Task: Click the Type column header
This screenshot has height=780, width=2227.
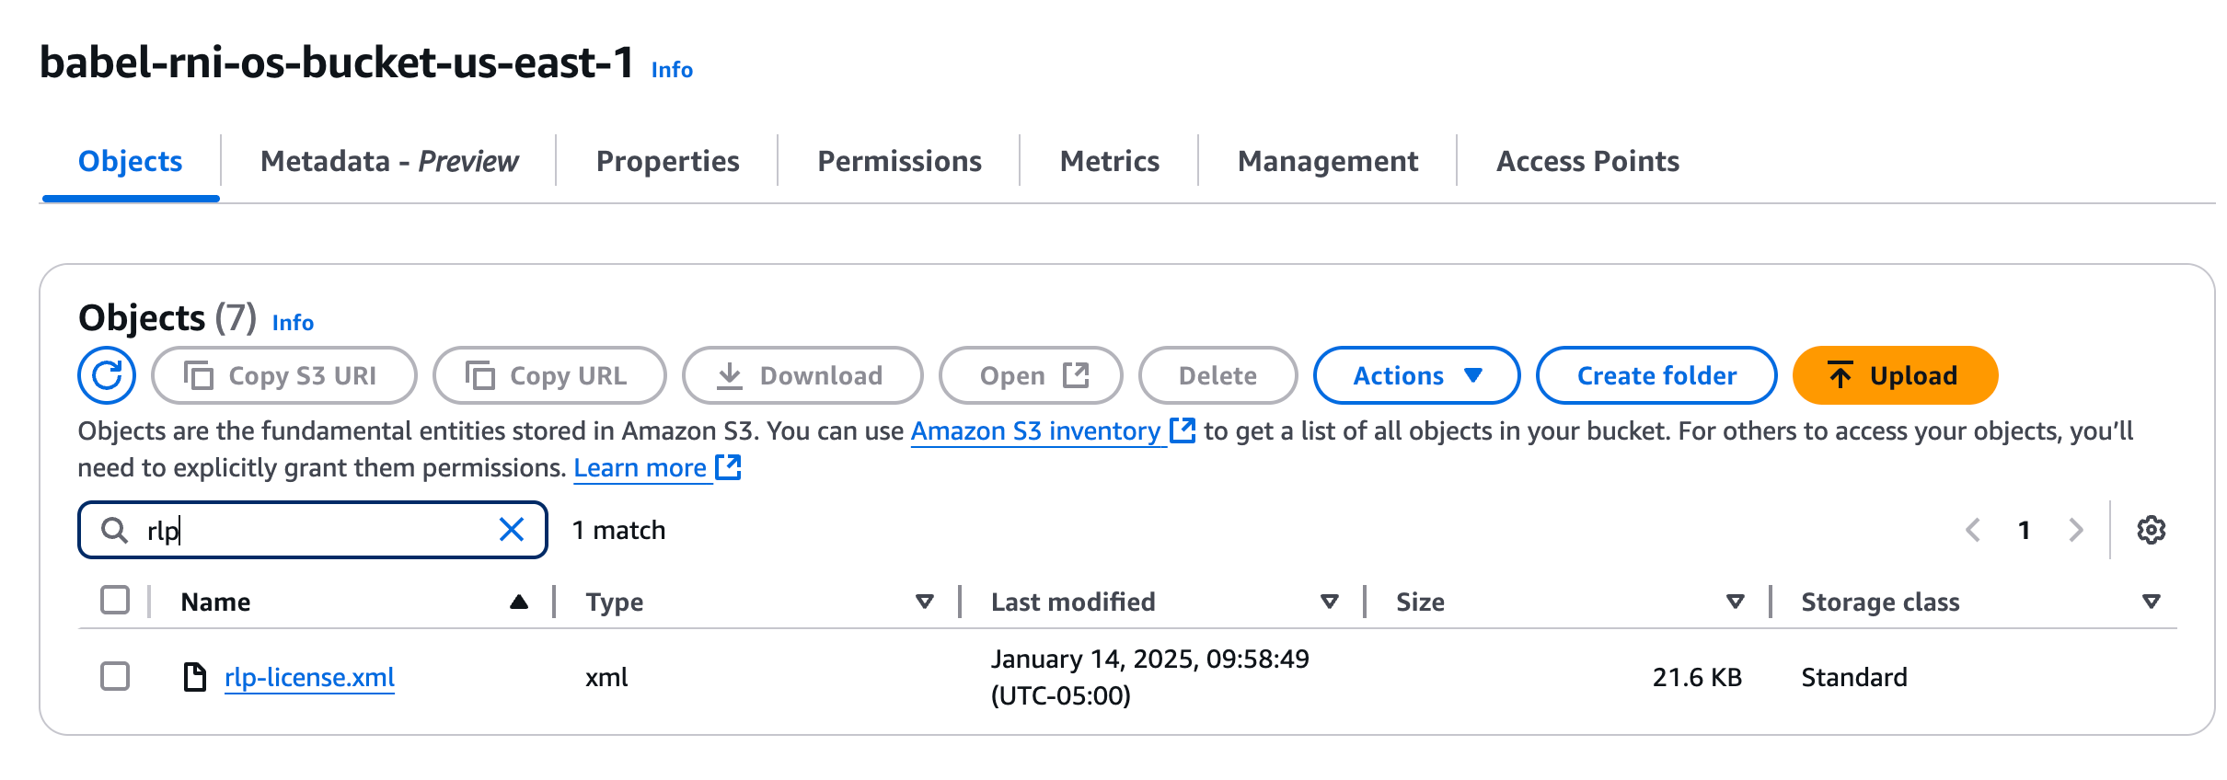Action: (x=615, y=602)
